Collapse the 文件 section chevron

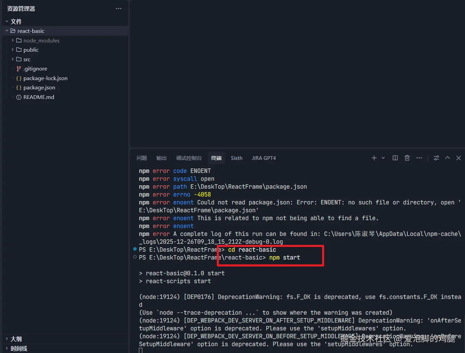(x=7, y=21)
